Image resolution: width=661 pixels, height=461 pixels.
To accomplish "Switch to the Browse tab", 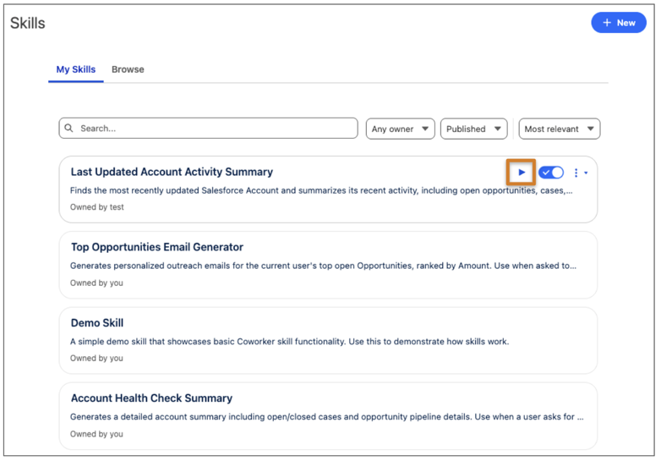I will click(128, 69).
